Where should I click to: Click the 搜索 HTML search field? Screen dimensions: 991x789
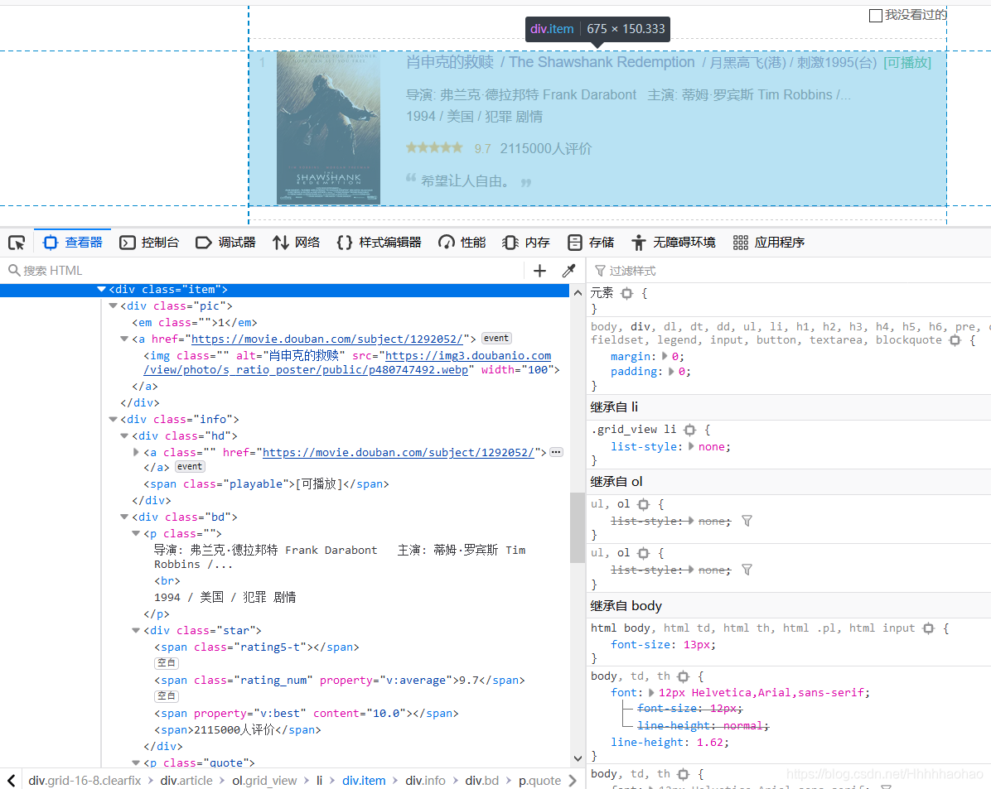coord(263,271)
